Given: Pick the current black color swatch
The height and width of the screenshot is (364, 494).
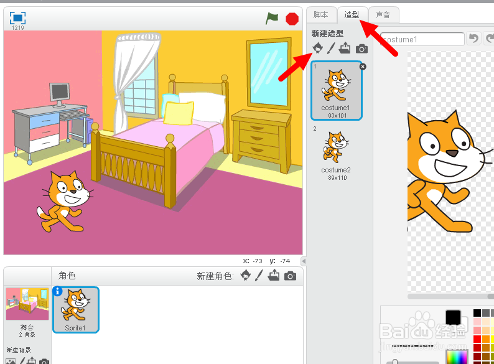Looking at the screenshot, I should tap(453, 317).
